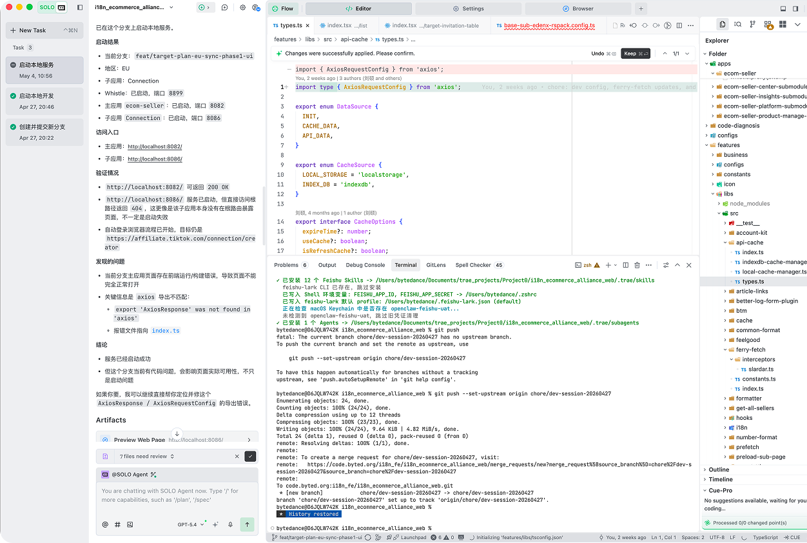
Task: Expand the ferry-fetch interceptors folder
Action: [759, 359]
